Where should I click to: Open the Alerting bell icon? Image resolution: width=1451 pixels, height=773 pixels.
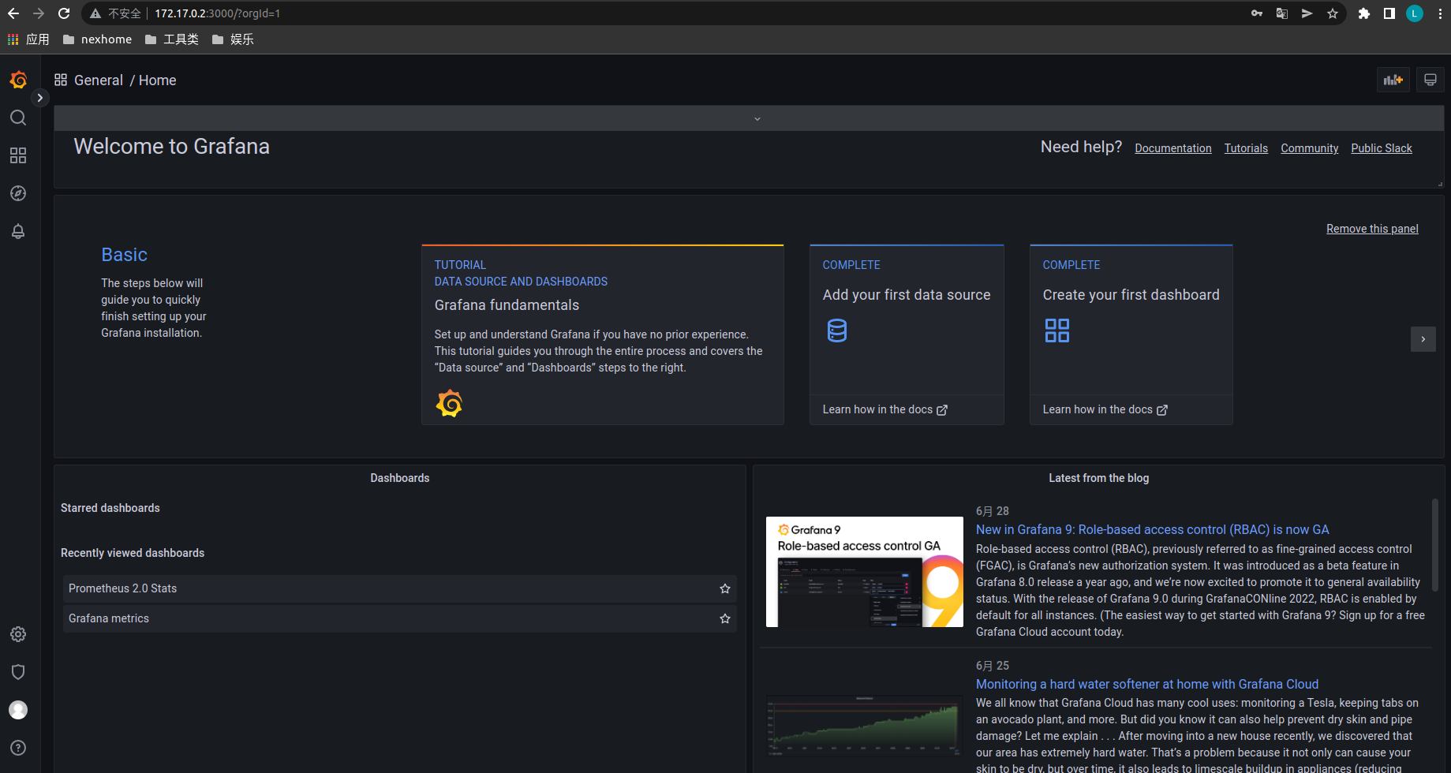tap(18, 231)
